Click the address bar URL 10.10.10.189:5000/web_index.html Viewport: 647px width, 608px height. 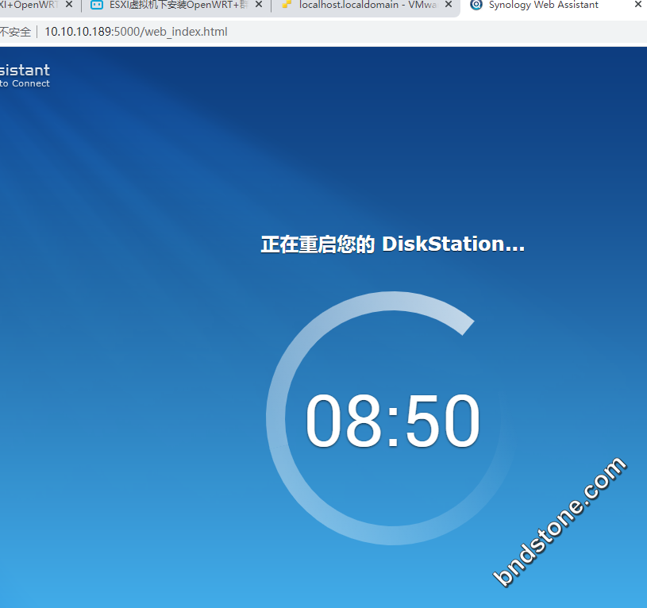coord(136,32)
